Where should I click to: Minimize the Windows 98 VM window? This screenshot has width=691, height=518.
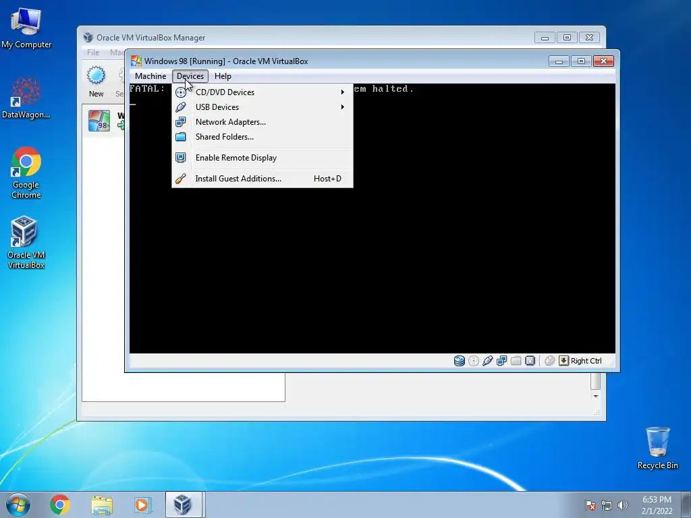(559, 61)
